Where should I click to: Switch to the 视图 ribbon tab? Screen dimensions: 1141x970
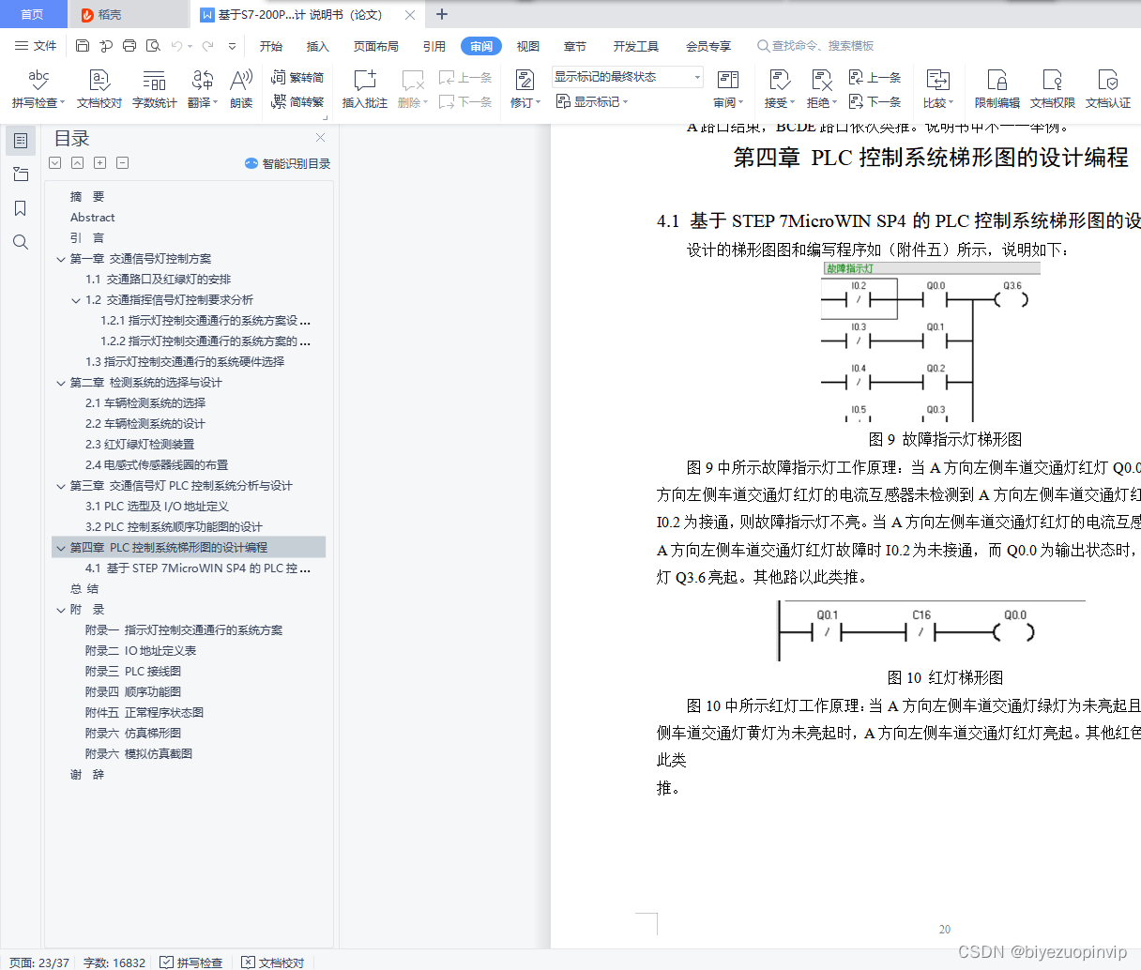pyautogui.click(x=527, y=45)
